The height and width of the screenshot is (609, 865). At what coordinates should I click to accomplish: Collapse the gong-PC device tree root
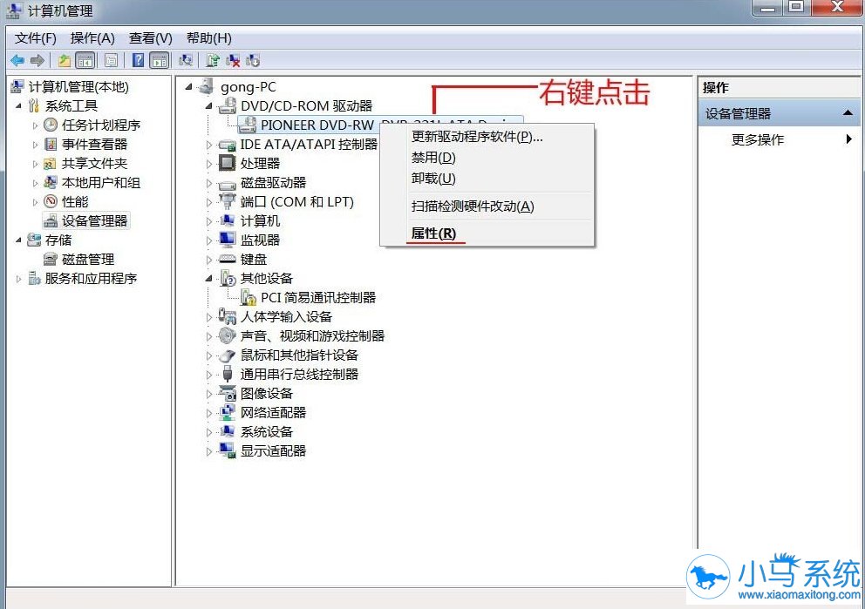(189, 86)
